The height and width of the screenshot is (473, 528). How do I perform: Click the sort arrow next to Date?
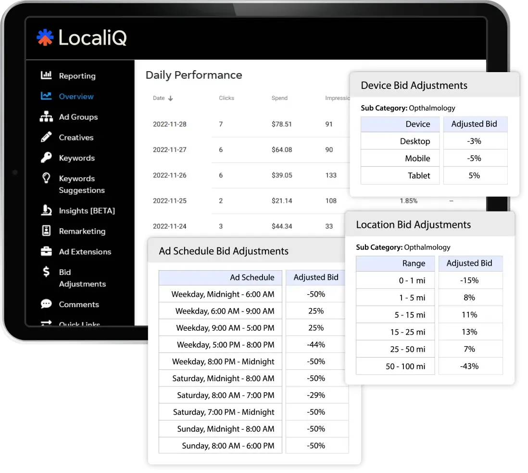(171, 99)
